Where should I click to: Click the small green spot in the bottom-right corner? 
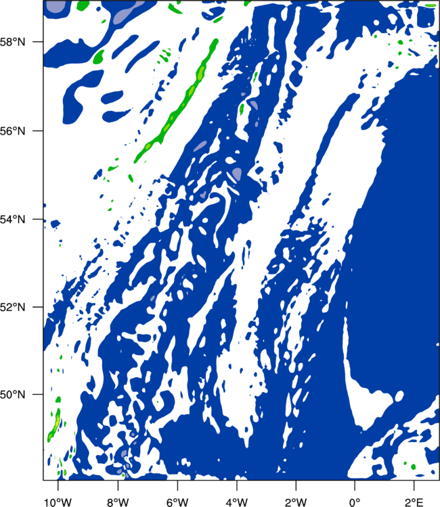pyautogui.click(x=413, y=466)
